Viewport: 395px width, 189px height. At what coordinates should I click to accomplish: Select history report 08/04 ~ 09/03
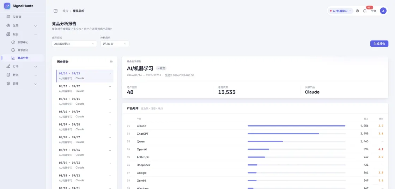tap(85, 165)
